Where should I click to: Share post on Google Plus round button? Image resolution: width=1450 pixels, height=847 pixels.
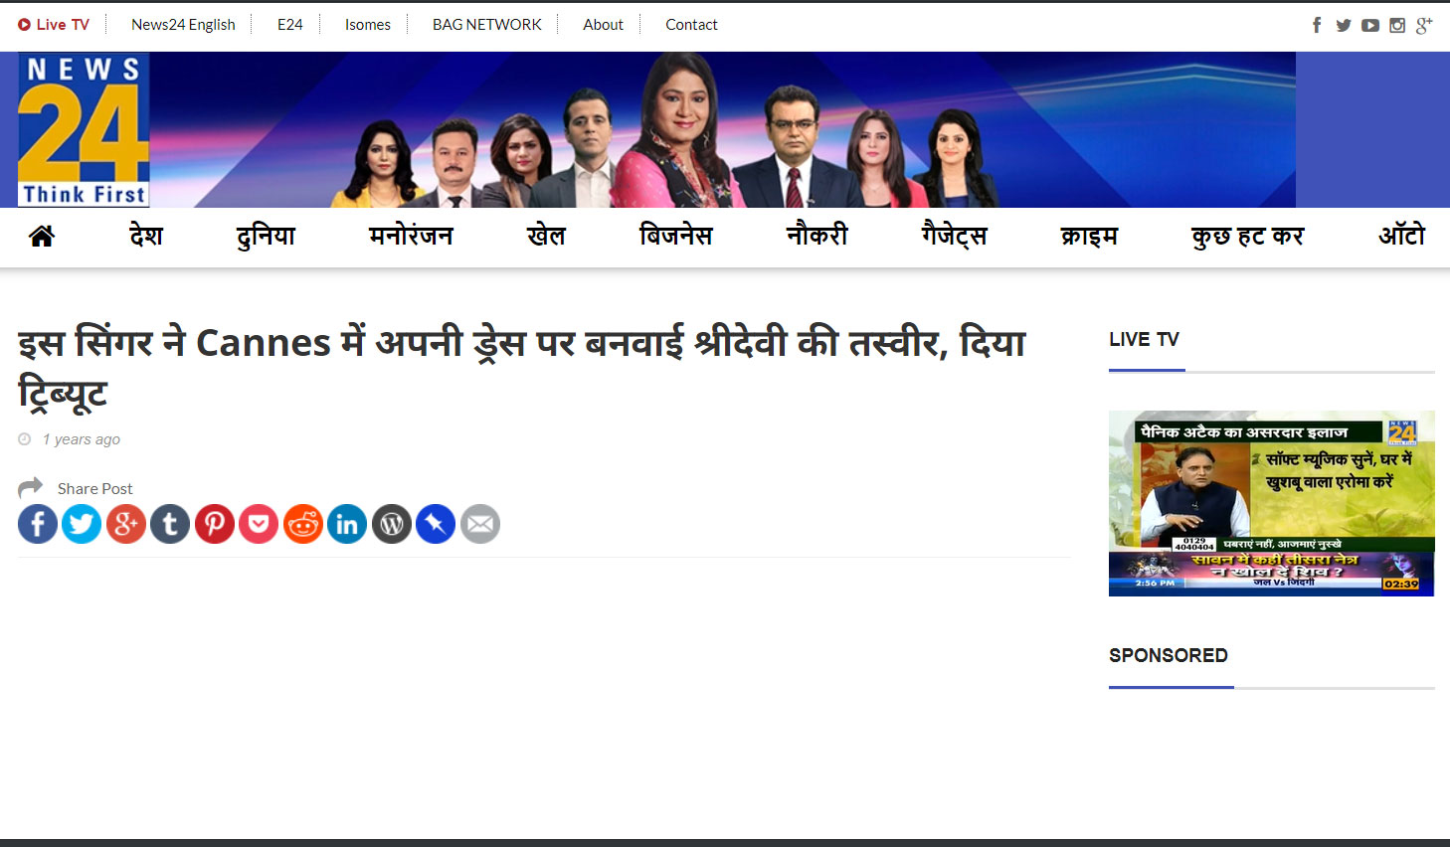click(126, 524)
